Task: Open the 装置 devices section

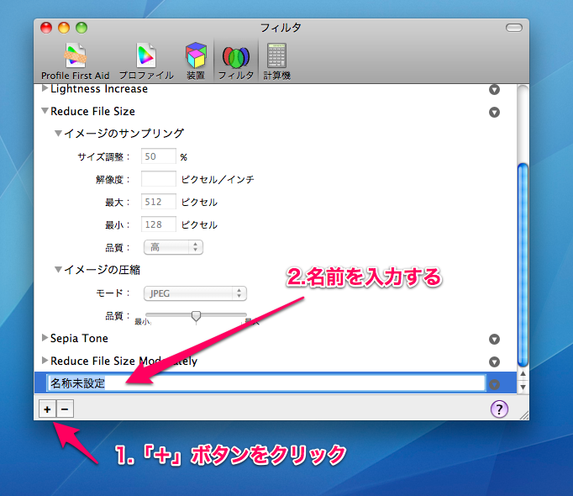Action: click(196, 61)
